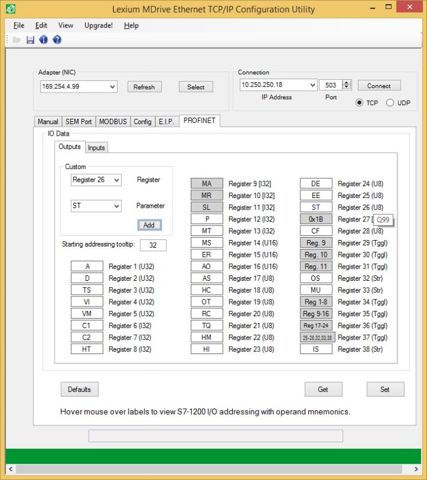
Task: Select the PROFINET tab
Action: (200, 121)
